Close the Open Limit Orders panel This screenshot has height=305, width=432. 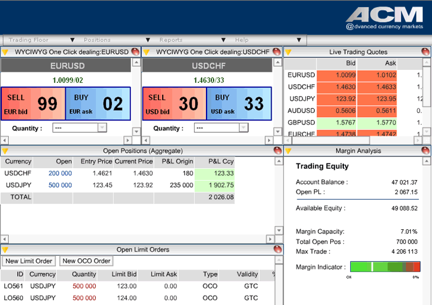(278, 249)
